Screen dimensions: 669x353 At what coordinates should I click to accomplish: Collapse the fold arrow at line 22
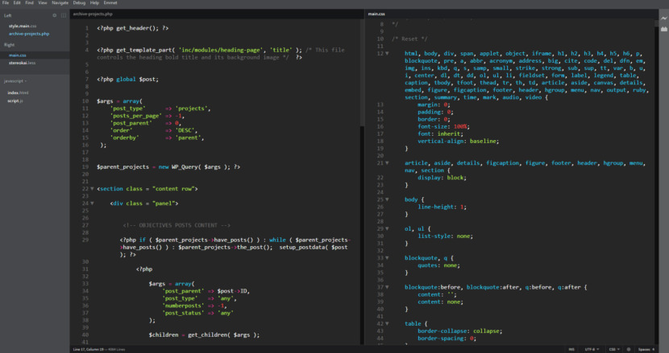pyautogui.click(x=91, y=189)
